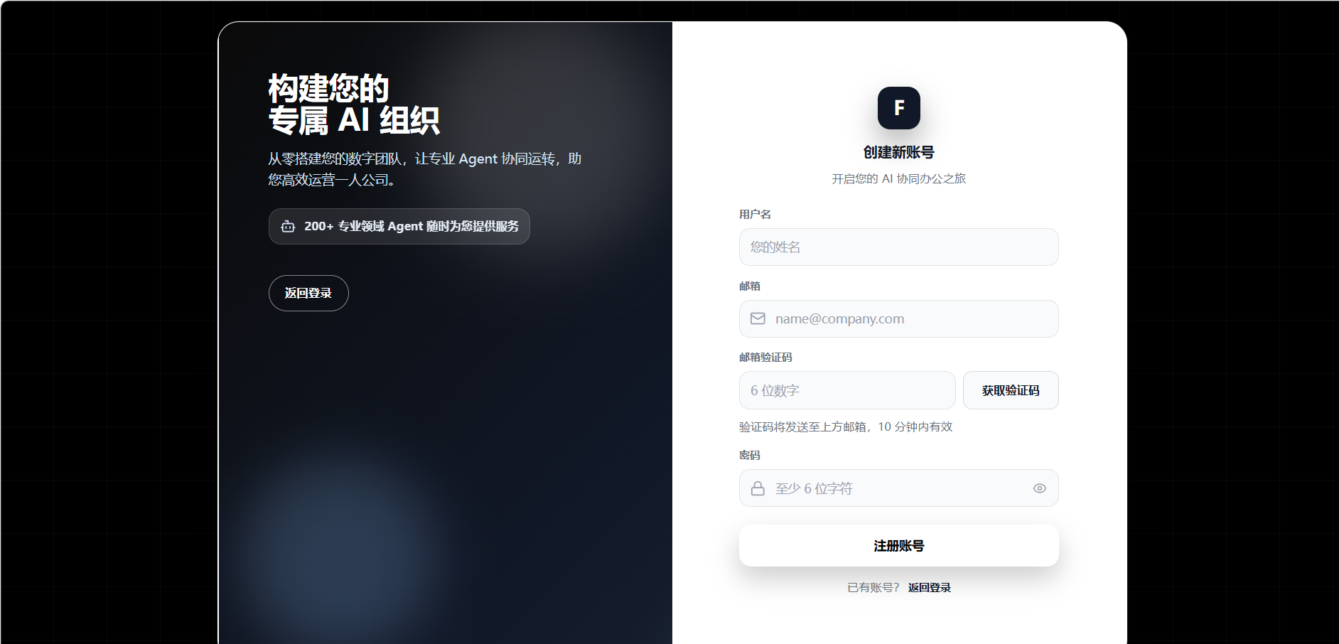This screenshot has height=644, width=1339.
Task: Click the F logo icon
Action: [x=898, y=108]
